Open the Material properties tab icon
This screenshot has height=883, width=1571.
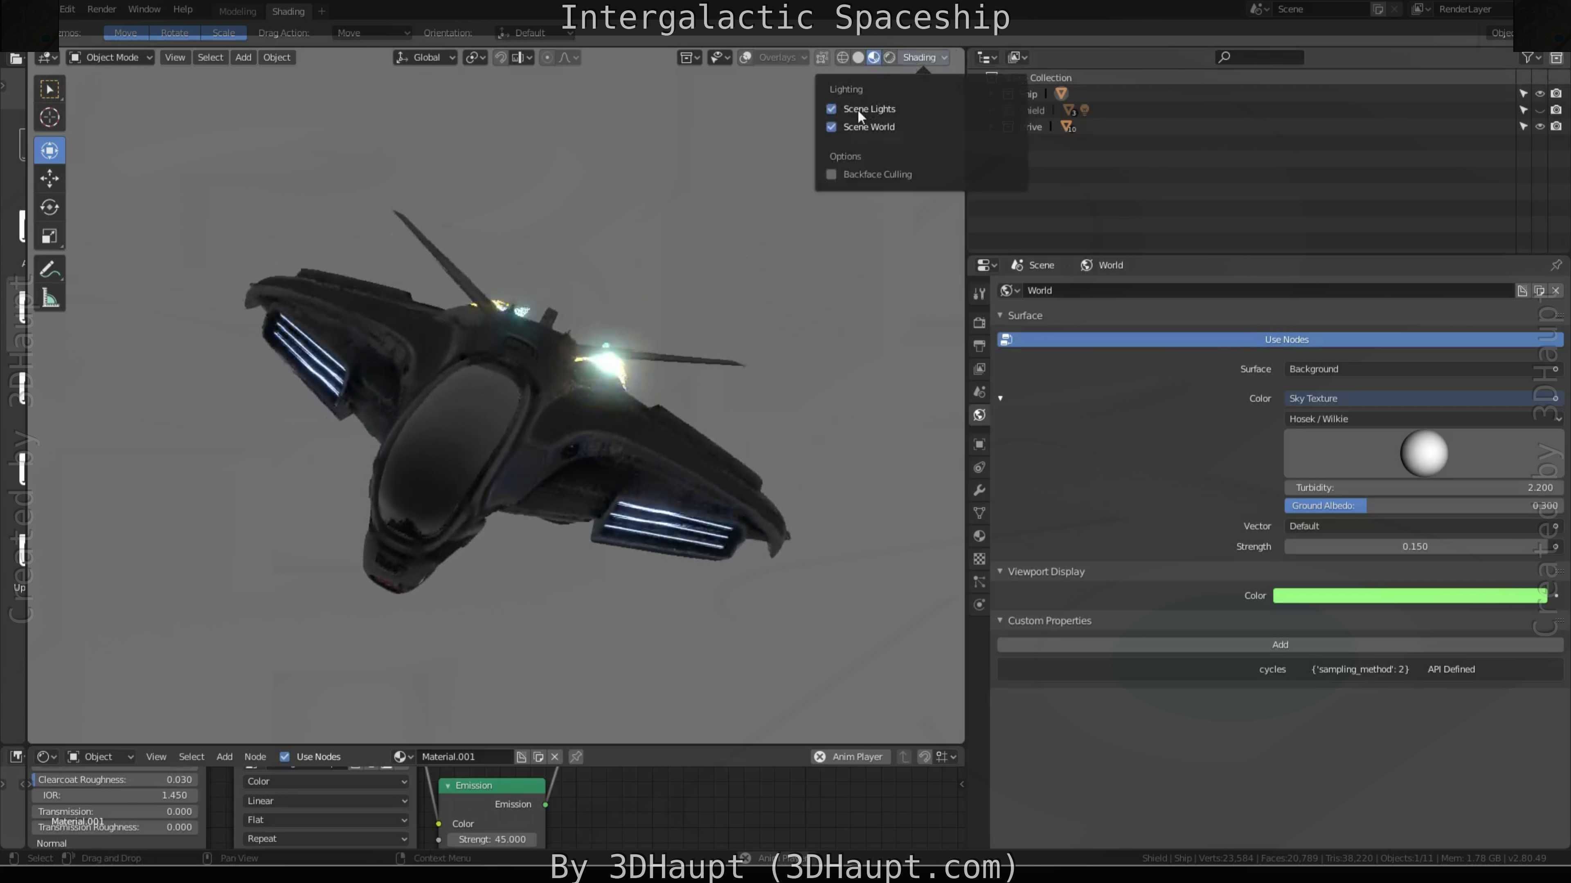tap(979, 536)
